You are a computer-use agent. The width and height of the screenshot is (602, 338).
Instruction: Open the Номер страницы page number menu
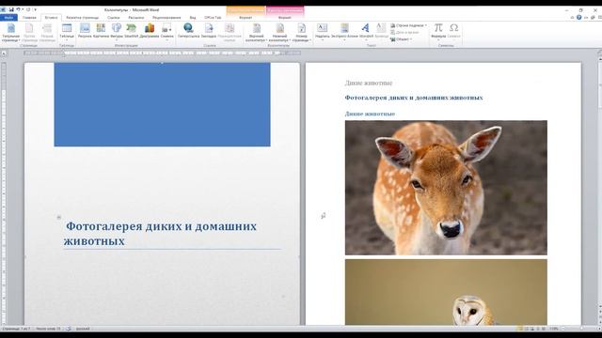(x=301, y=32)
